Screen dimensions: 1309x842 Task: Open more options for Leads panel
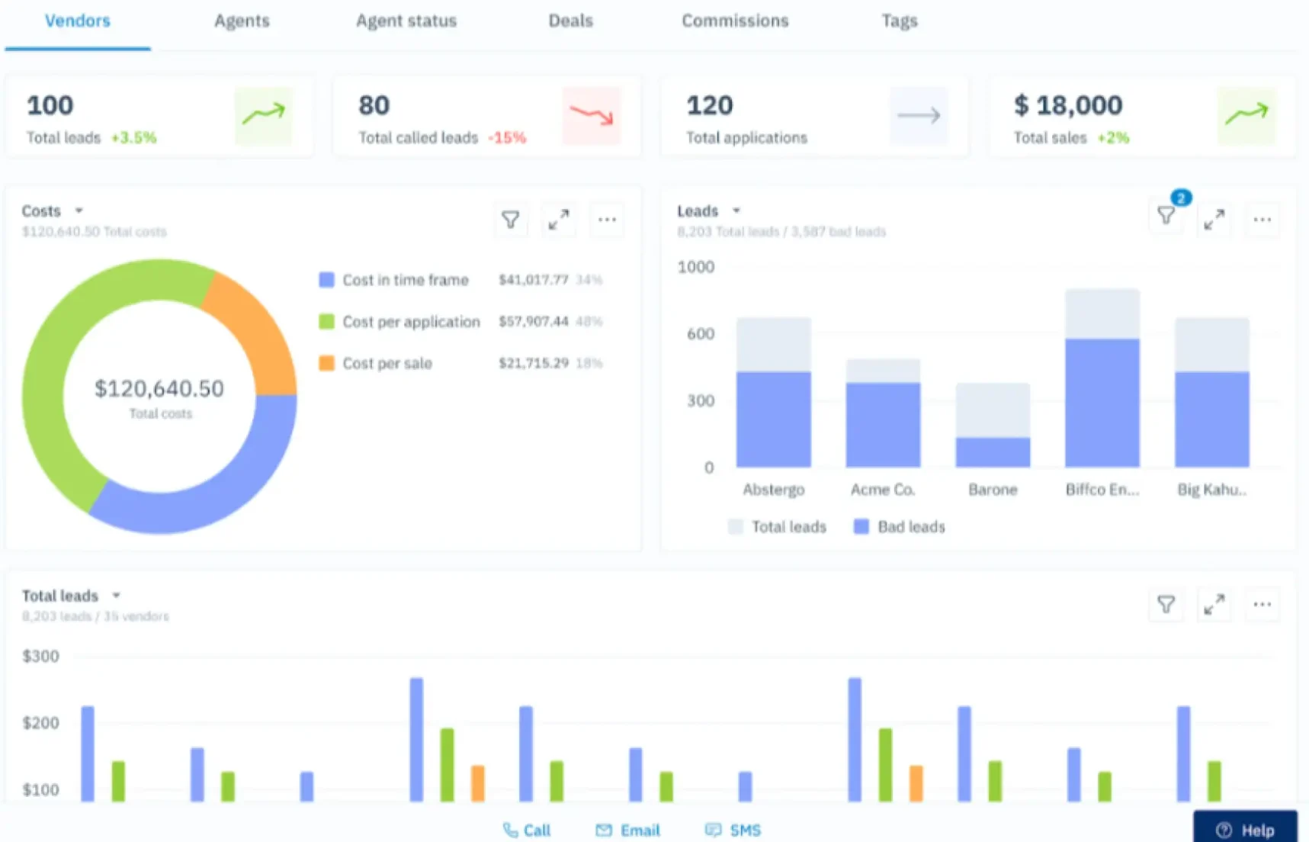click(1262, 220)
